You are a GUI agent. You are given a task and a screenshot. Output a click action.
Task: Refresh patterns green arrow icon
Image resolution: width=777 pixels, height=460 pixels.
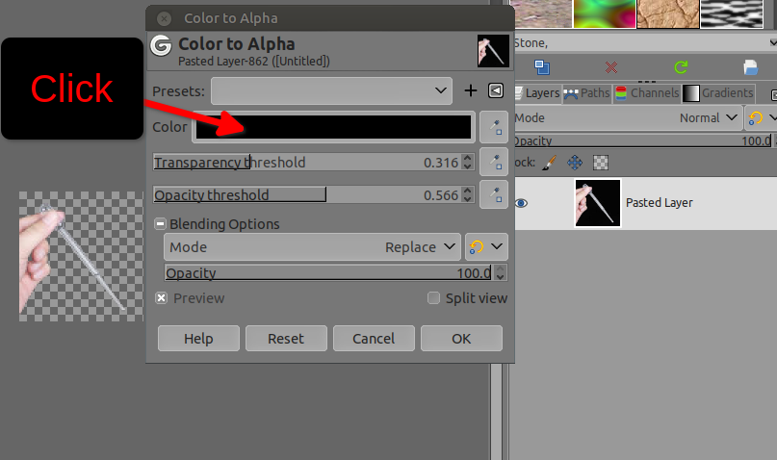click(681, 67)
